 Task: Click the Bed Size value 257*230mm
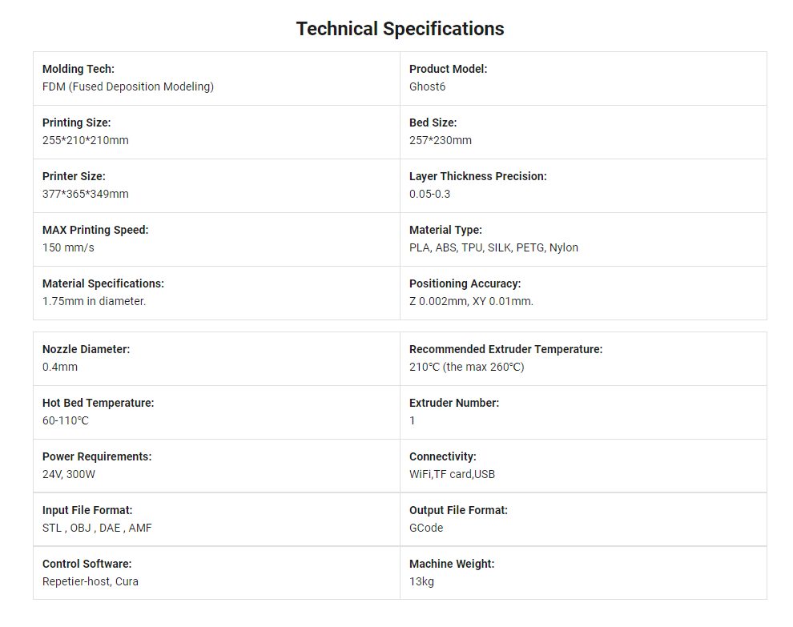click(x=441, y=140)
